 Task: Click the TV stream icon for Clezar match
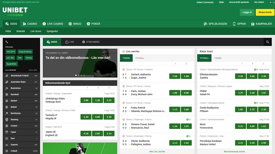point(188,136)
